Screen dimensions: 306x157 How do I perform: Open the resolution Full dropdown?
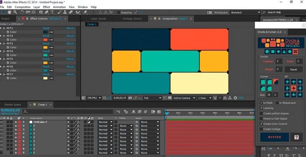[153, 98]
